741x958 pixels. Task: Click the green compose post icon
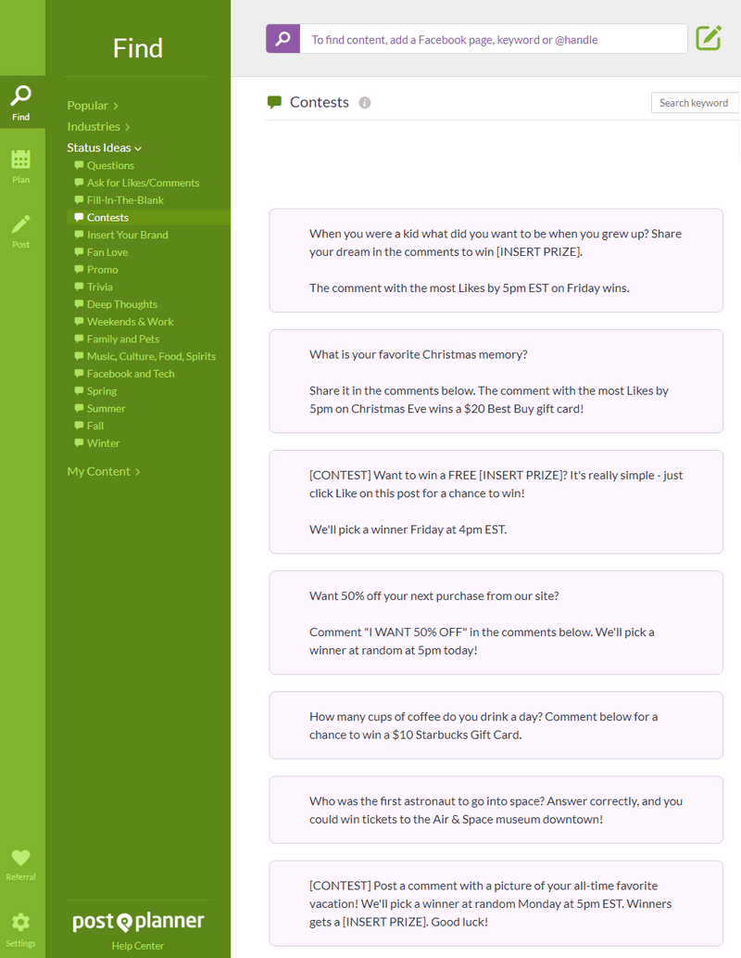point(709,38)
